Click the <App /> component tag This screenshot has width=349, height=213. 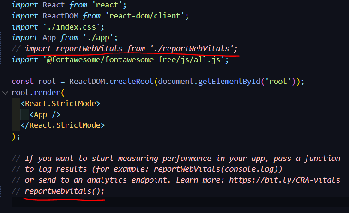click(45, 115)
